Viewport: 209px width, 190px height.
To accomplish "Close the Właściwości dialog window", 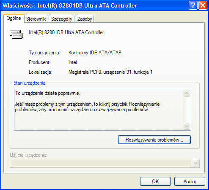I will [x=203, y=5].
